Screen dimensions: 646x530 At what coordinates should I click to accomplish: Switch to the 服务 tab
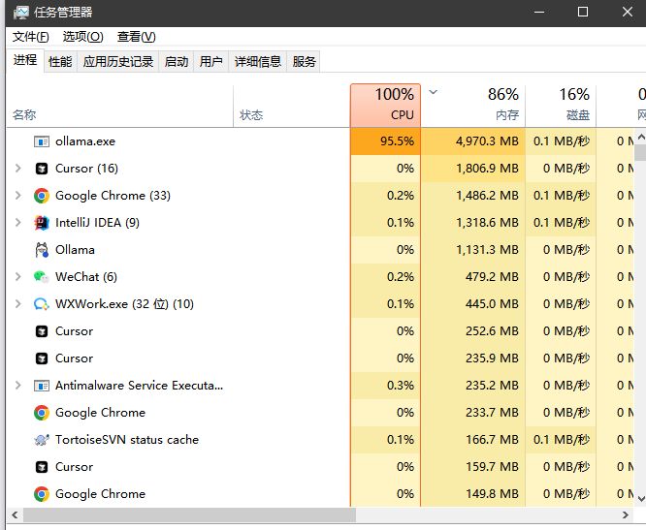[x=304, y=62]
